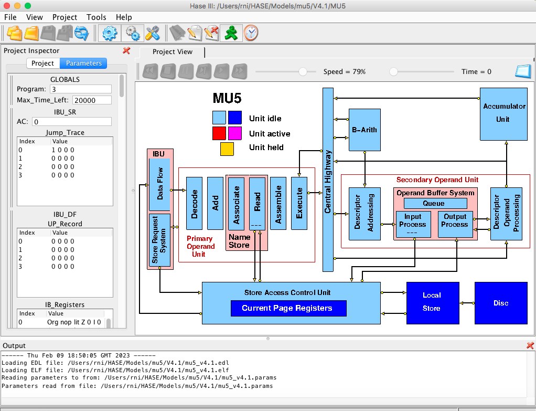Click the IB_Registers table scrollbar

coord(109,323)
